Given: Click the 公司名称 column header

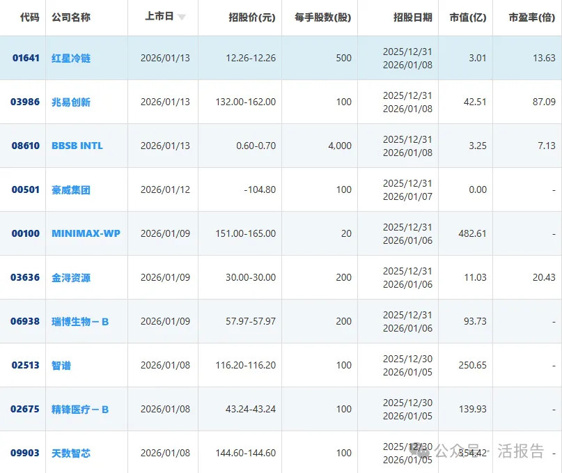Looking at the screenshot, I should 71,17.
